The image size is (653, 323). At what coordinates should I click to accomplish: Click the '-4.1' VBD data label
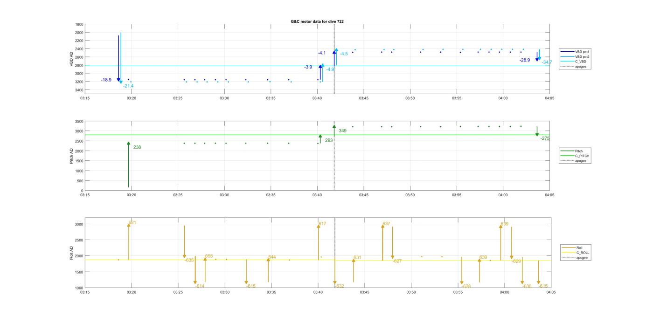pos(322,53)
